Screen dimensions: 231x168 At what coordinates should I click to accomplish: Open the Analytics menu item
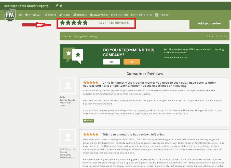click(99, 15)
